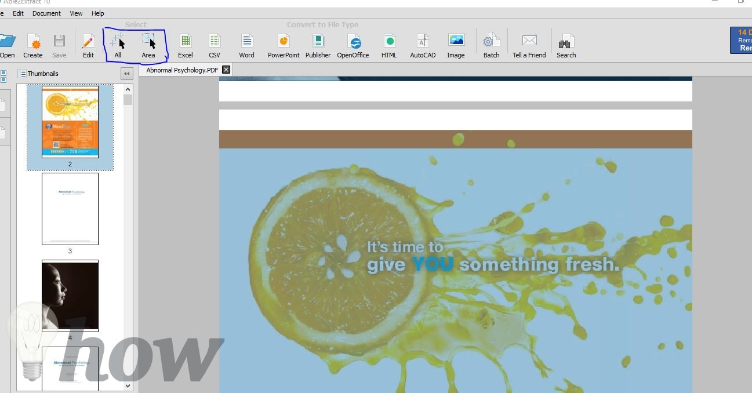Image resolution: width=752 pixels, height=393 pixels.
Task: Click the Save disk icon
Action: 59,41
